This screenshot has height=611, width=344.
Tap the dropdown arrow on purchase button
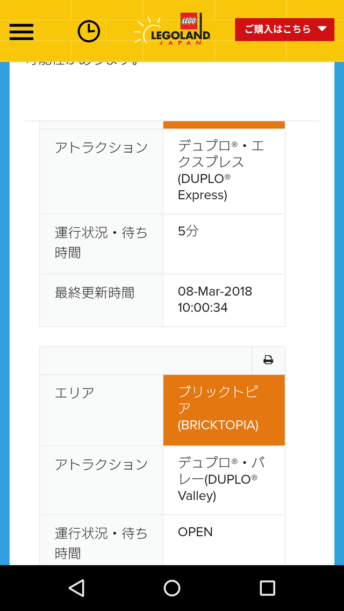321,29
